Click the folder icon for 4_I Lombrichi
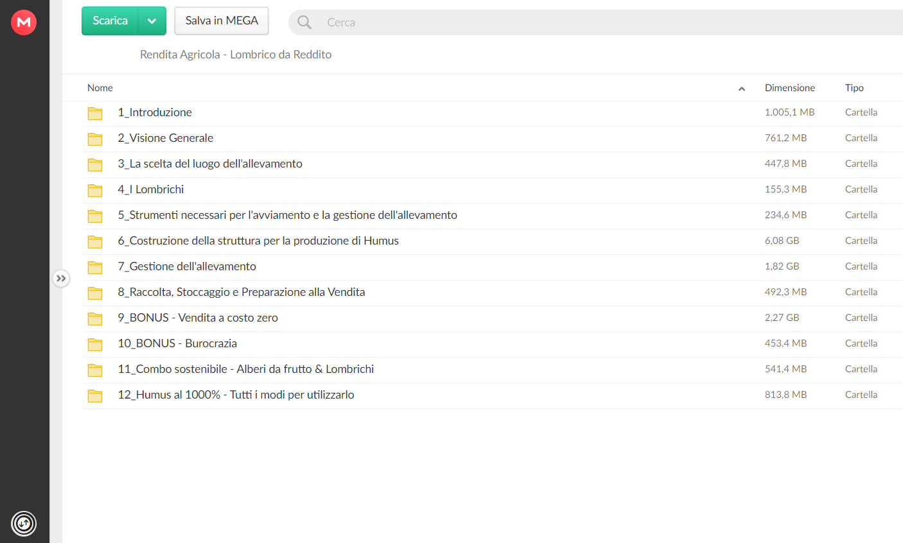 click(x=95, y=191)
